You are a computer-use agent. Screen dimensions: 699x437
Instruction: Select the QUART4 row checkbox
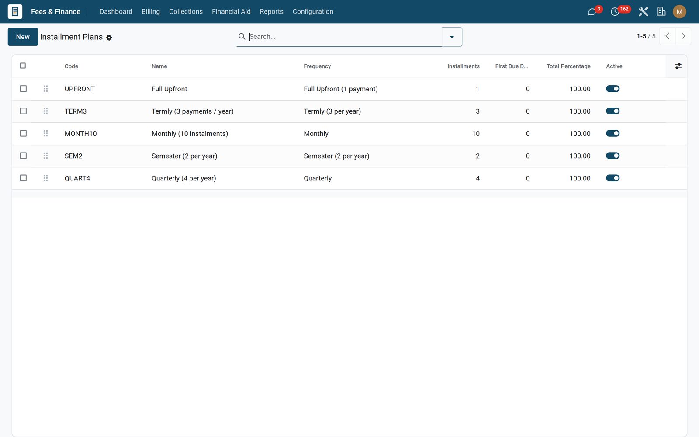click(x=23, y=178)
